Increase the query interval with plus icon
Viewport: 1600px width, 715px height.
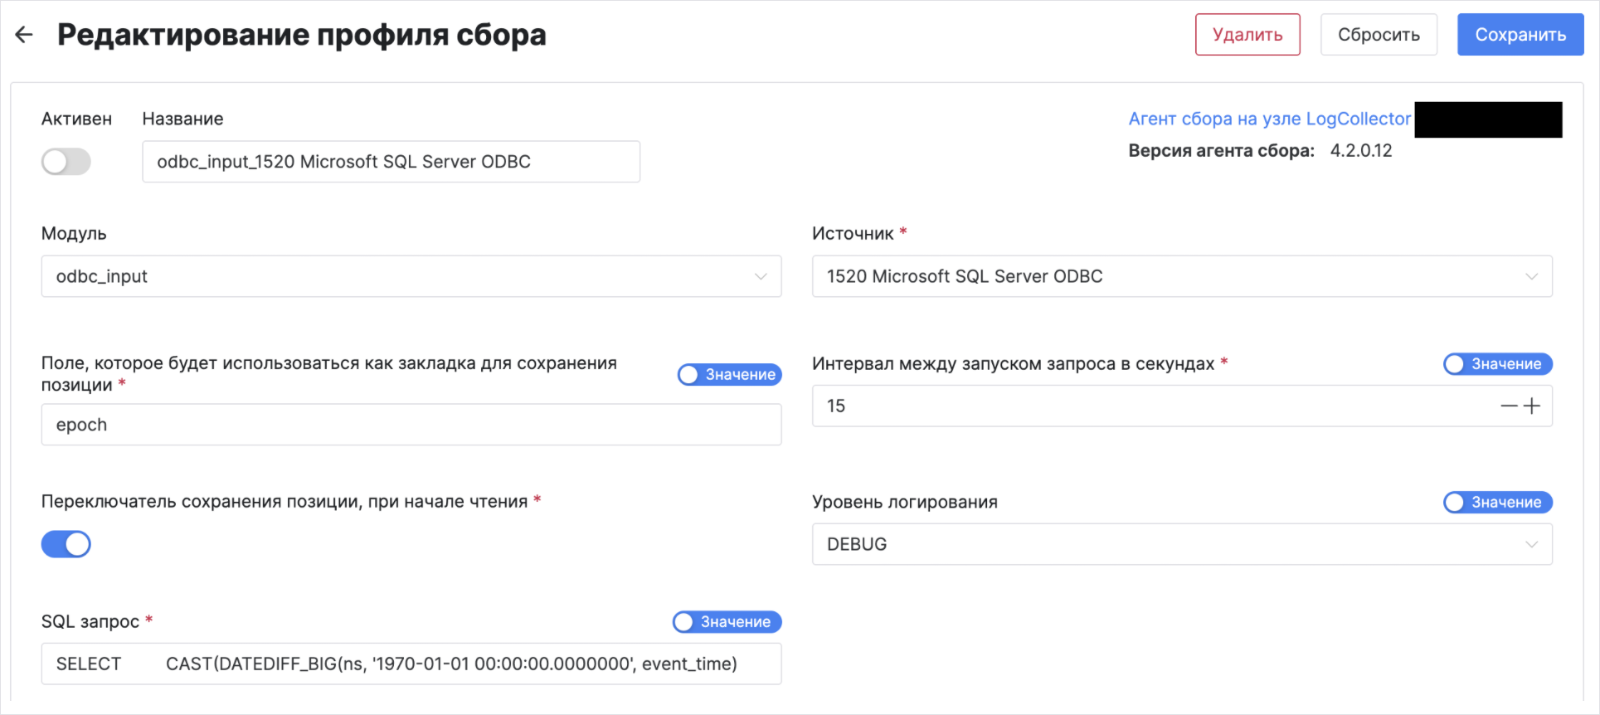(x=1532, y=406)
